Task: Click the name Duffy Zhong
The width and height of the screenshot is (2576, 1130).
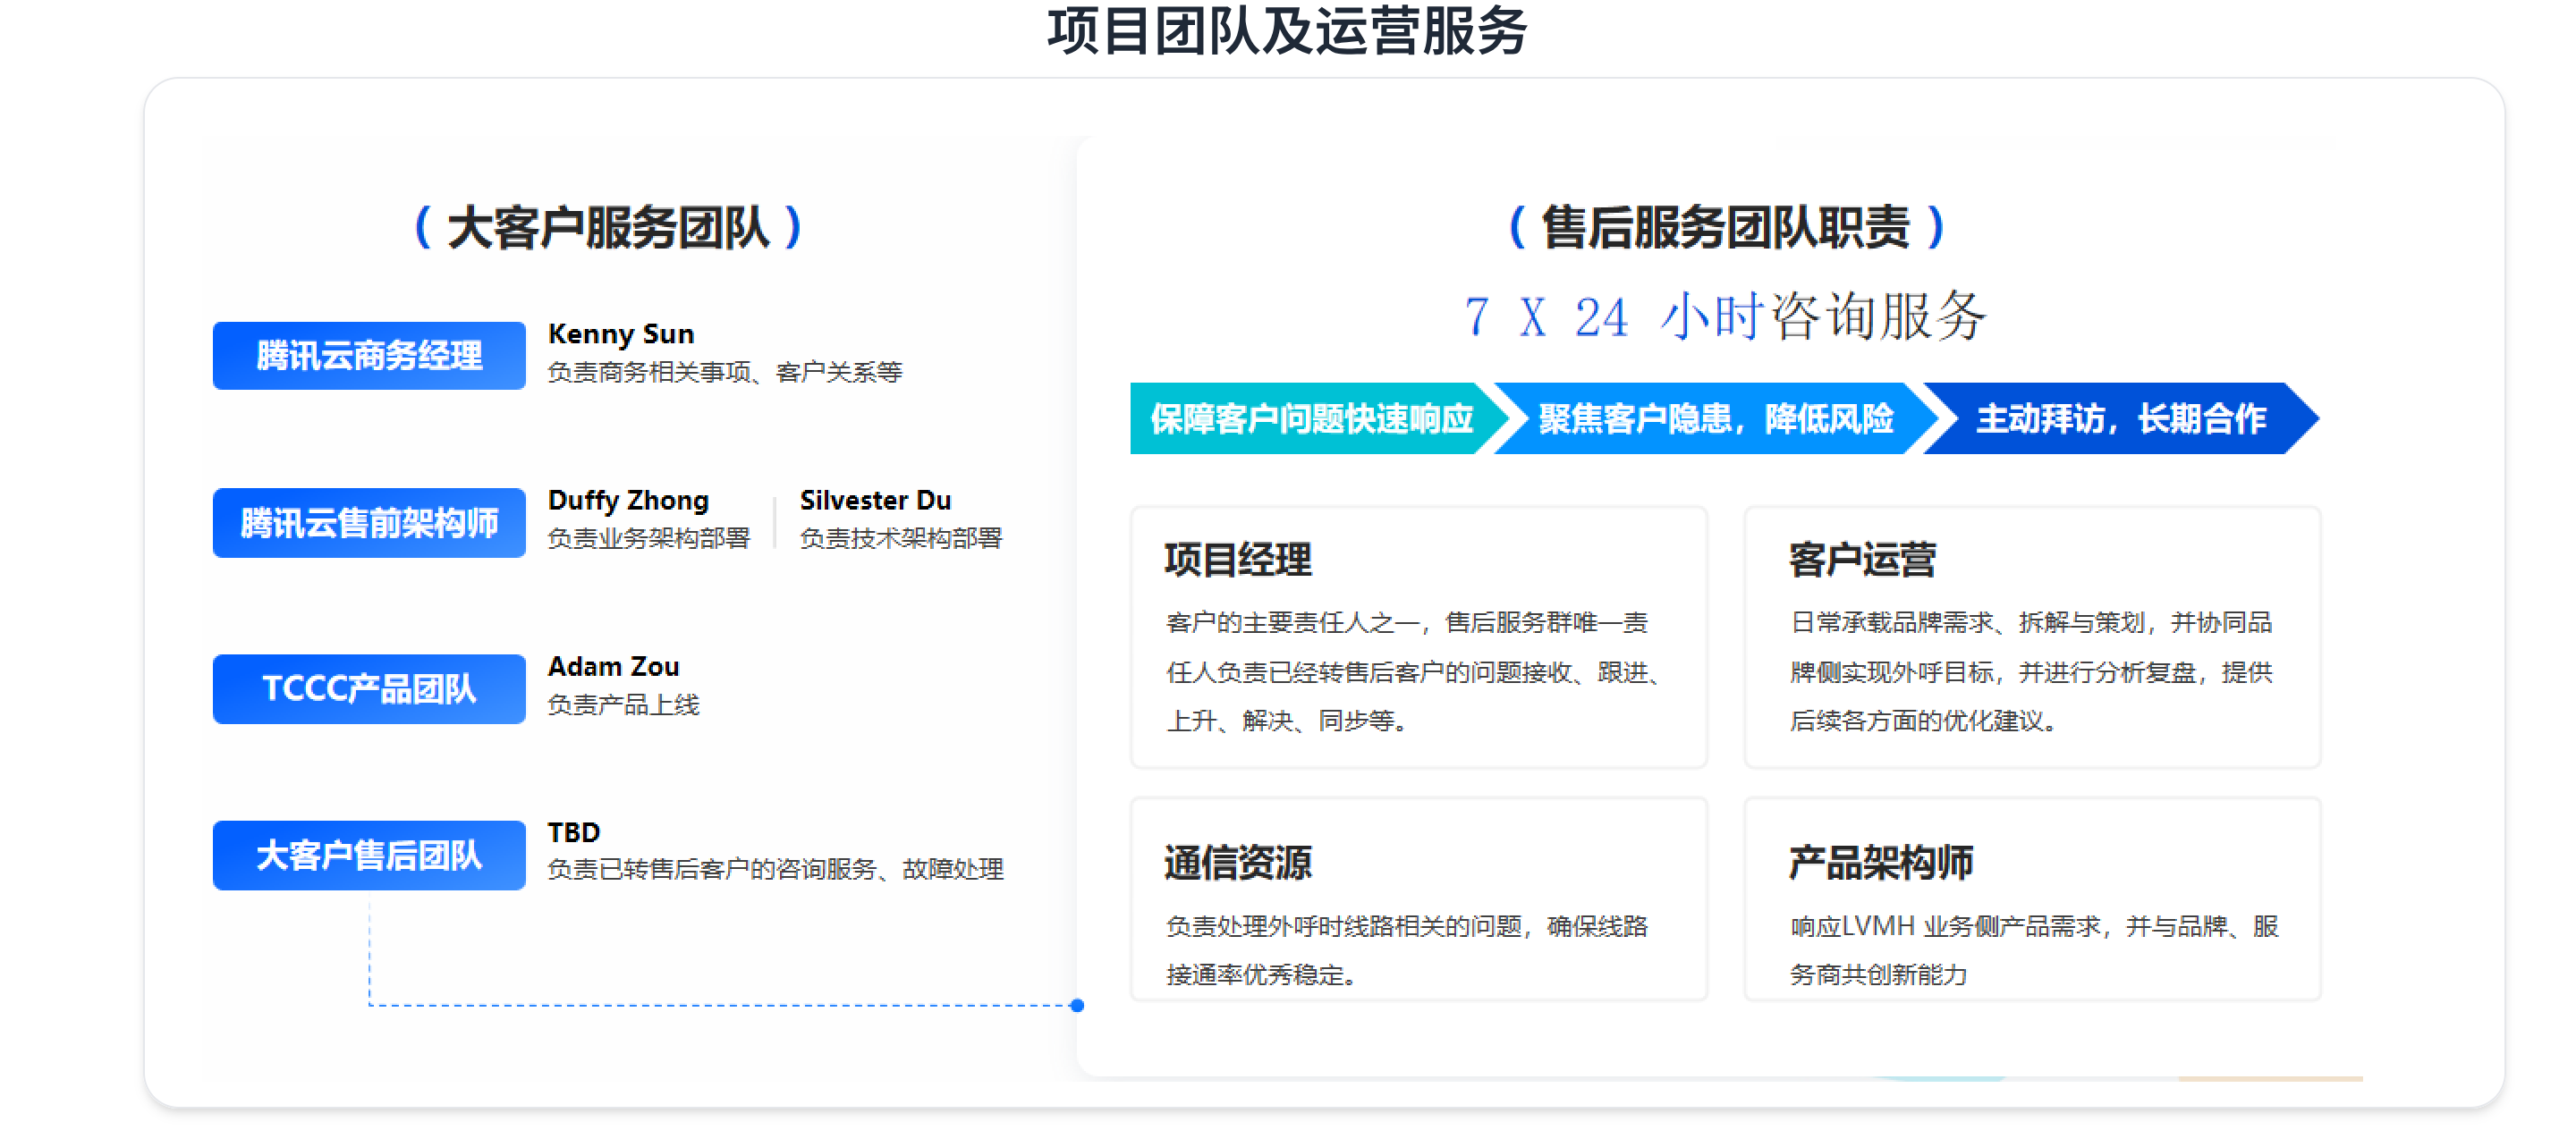Action: click(628, 500)
